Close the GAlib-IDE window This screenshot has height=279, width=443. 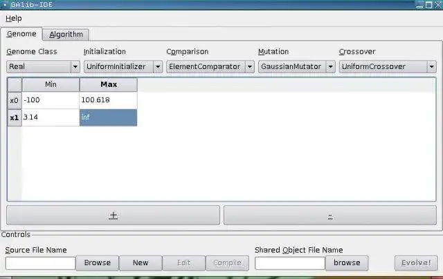pyautogui.click(x=438, y=5)
